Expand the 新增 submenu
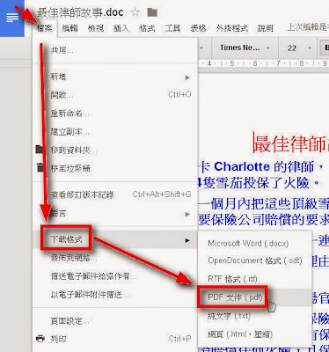329x352 pixels. click(x=115, y=77)
